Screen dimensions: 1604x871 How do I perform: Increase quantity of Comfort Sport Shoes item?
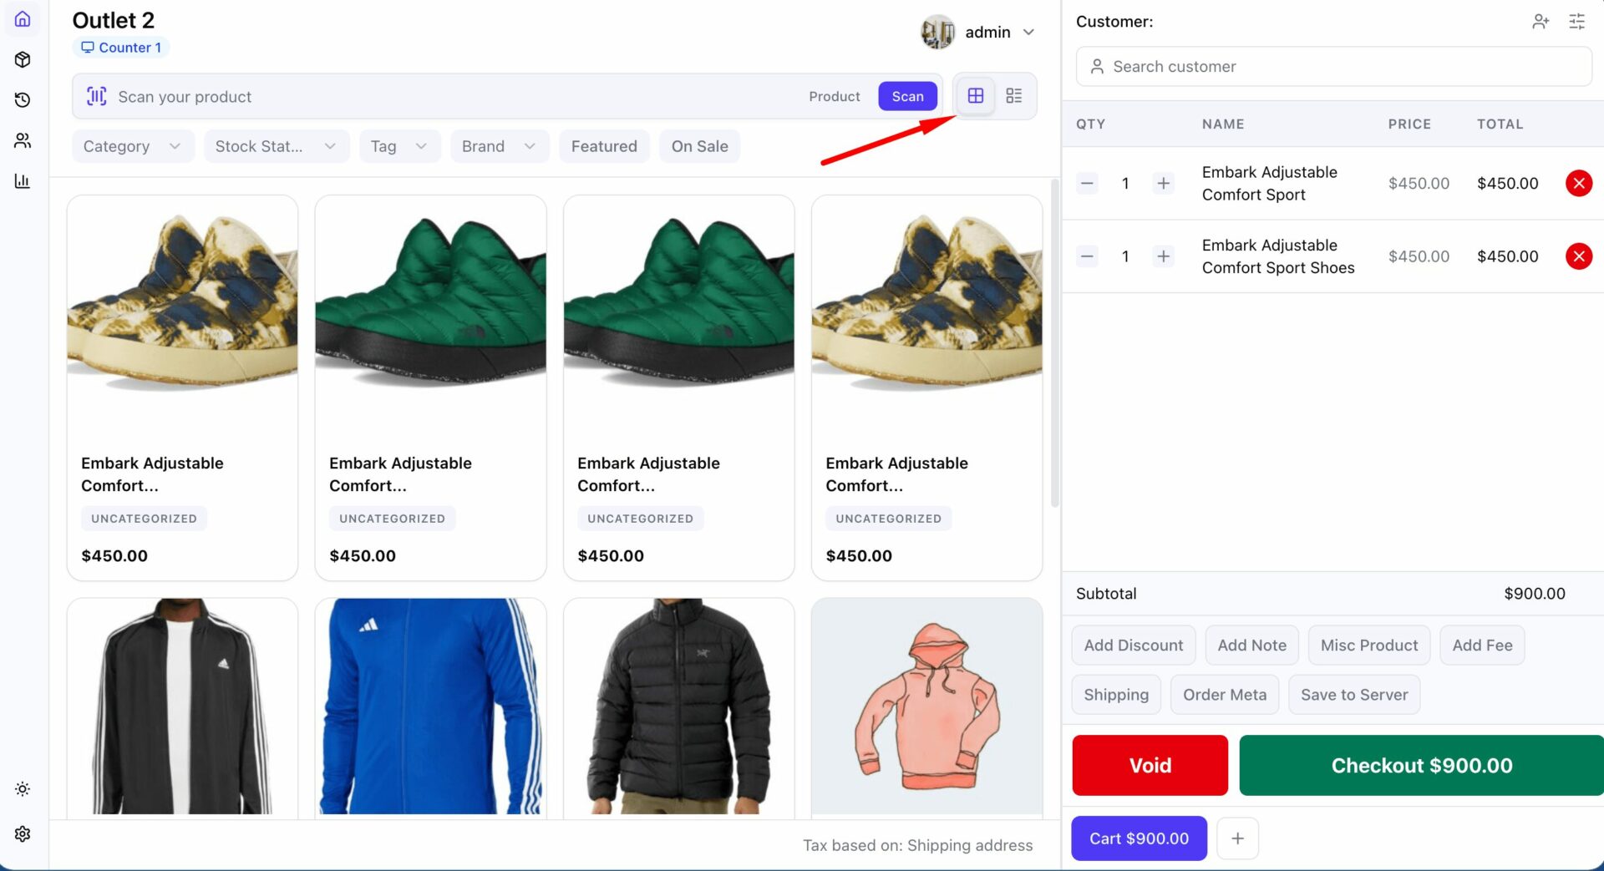1163,256
